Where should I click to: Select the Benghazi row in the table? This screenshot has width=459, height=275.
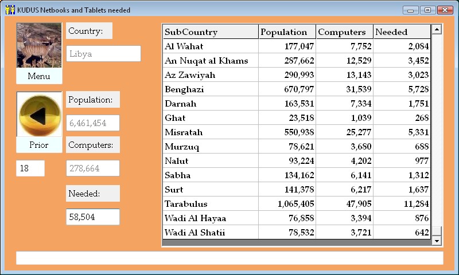(210, 89)
